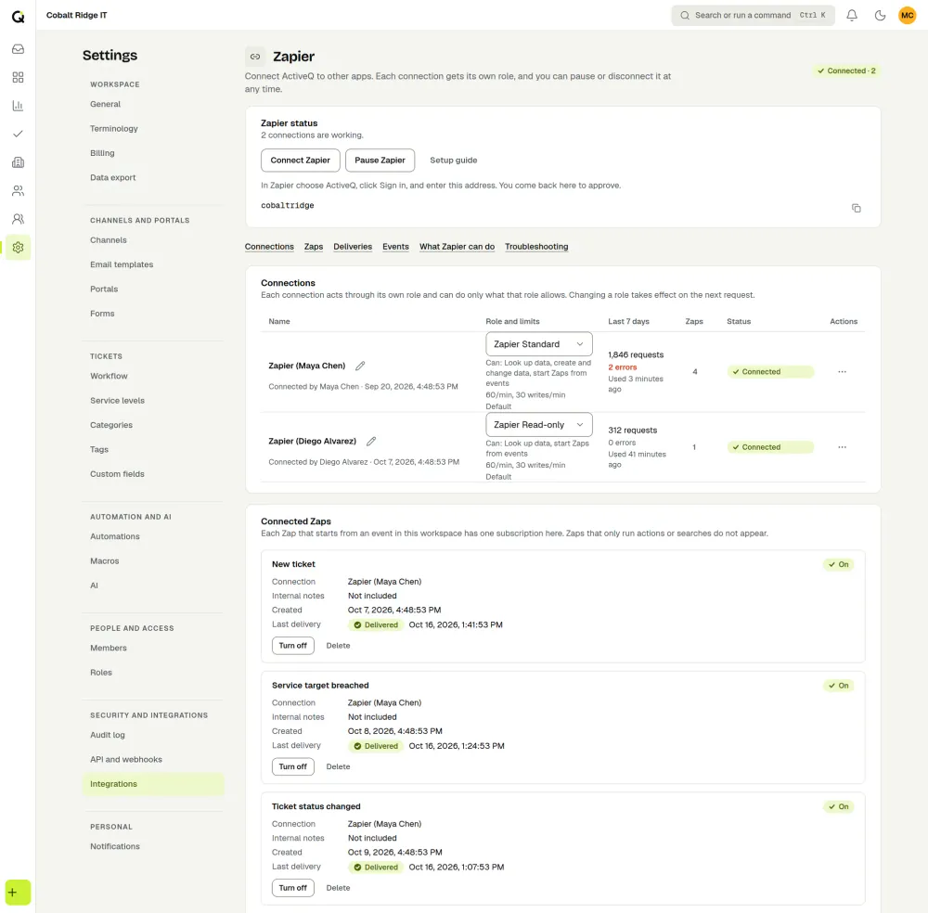This screenshot has height=913, width=928.
Task: Click the link icon beside Zapier title
Action: point(255,57)
